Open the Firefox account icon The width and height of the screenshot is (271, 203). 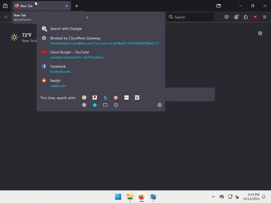pos(236,17)
